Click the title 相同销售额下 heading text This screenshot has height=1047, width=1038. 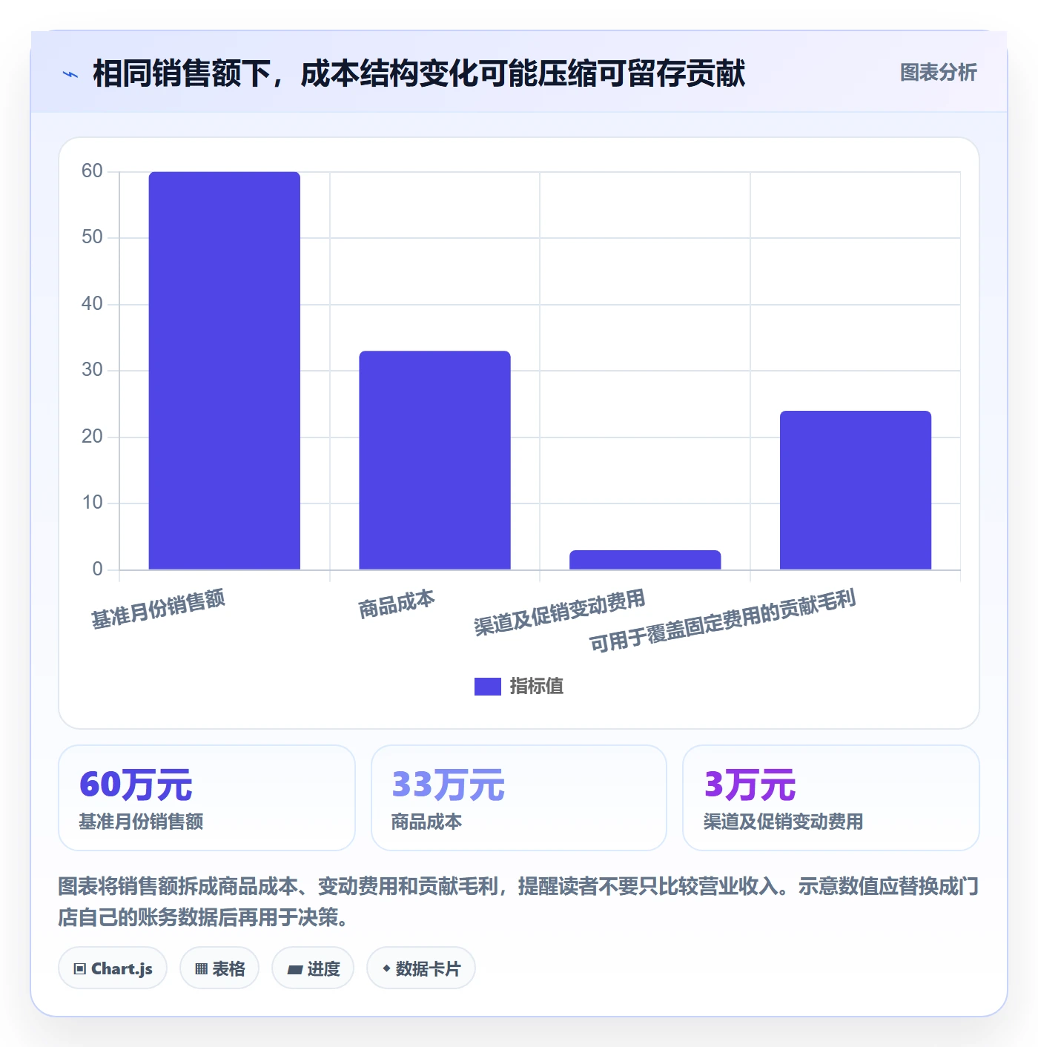pos(419,73)
